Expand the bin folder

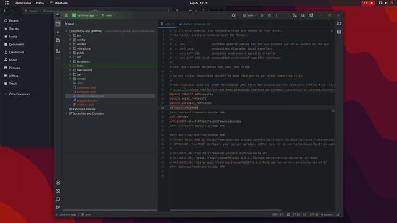pyautogui.click(x=71, y=35)
